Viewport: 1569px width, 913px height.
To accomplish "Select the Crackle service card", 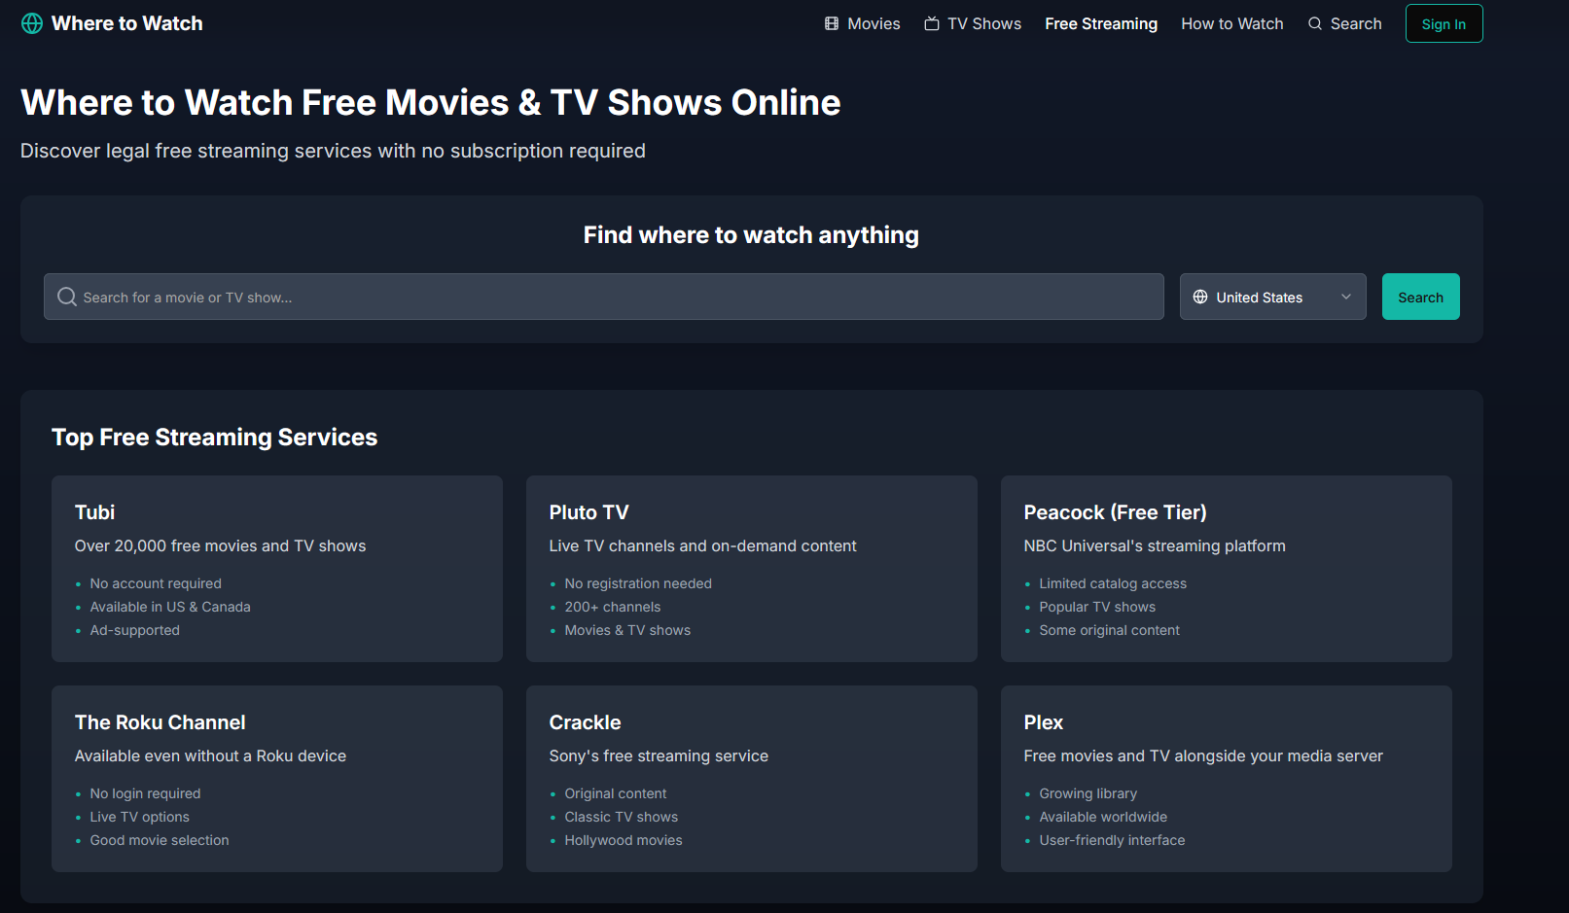I will point(750,778).
